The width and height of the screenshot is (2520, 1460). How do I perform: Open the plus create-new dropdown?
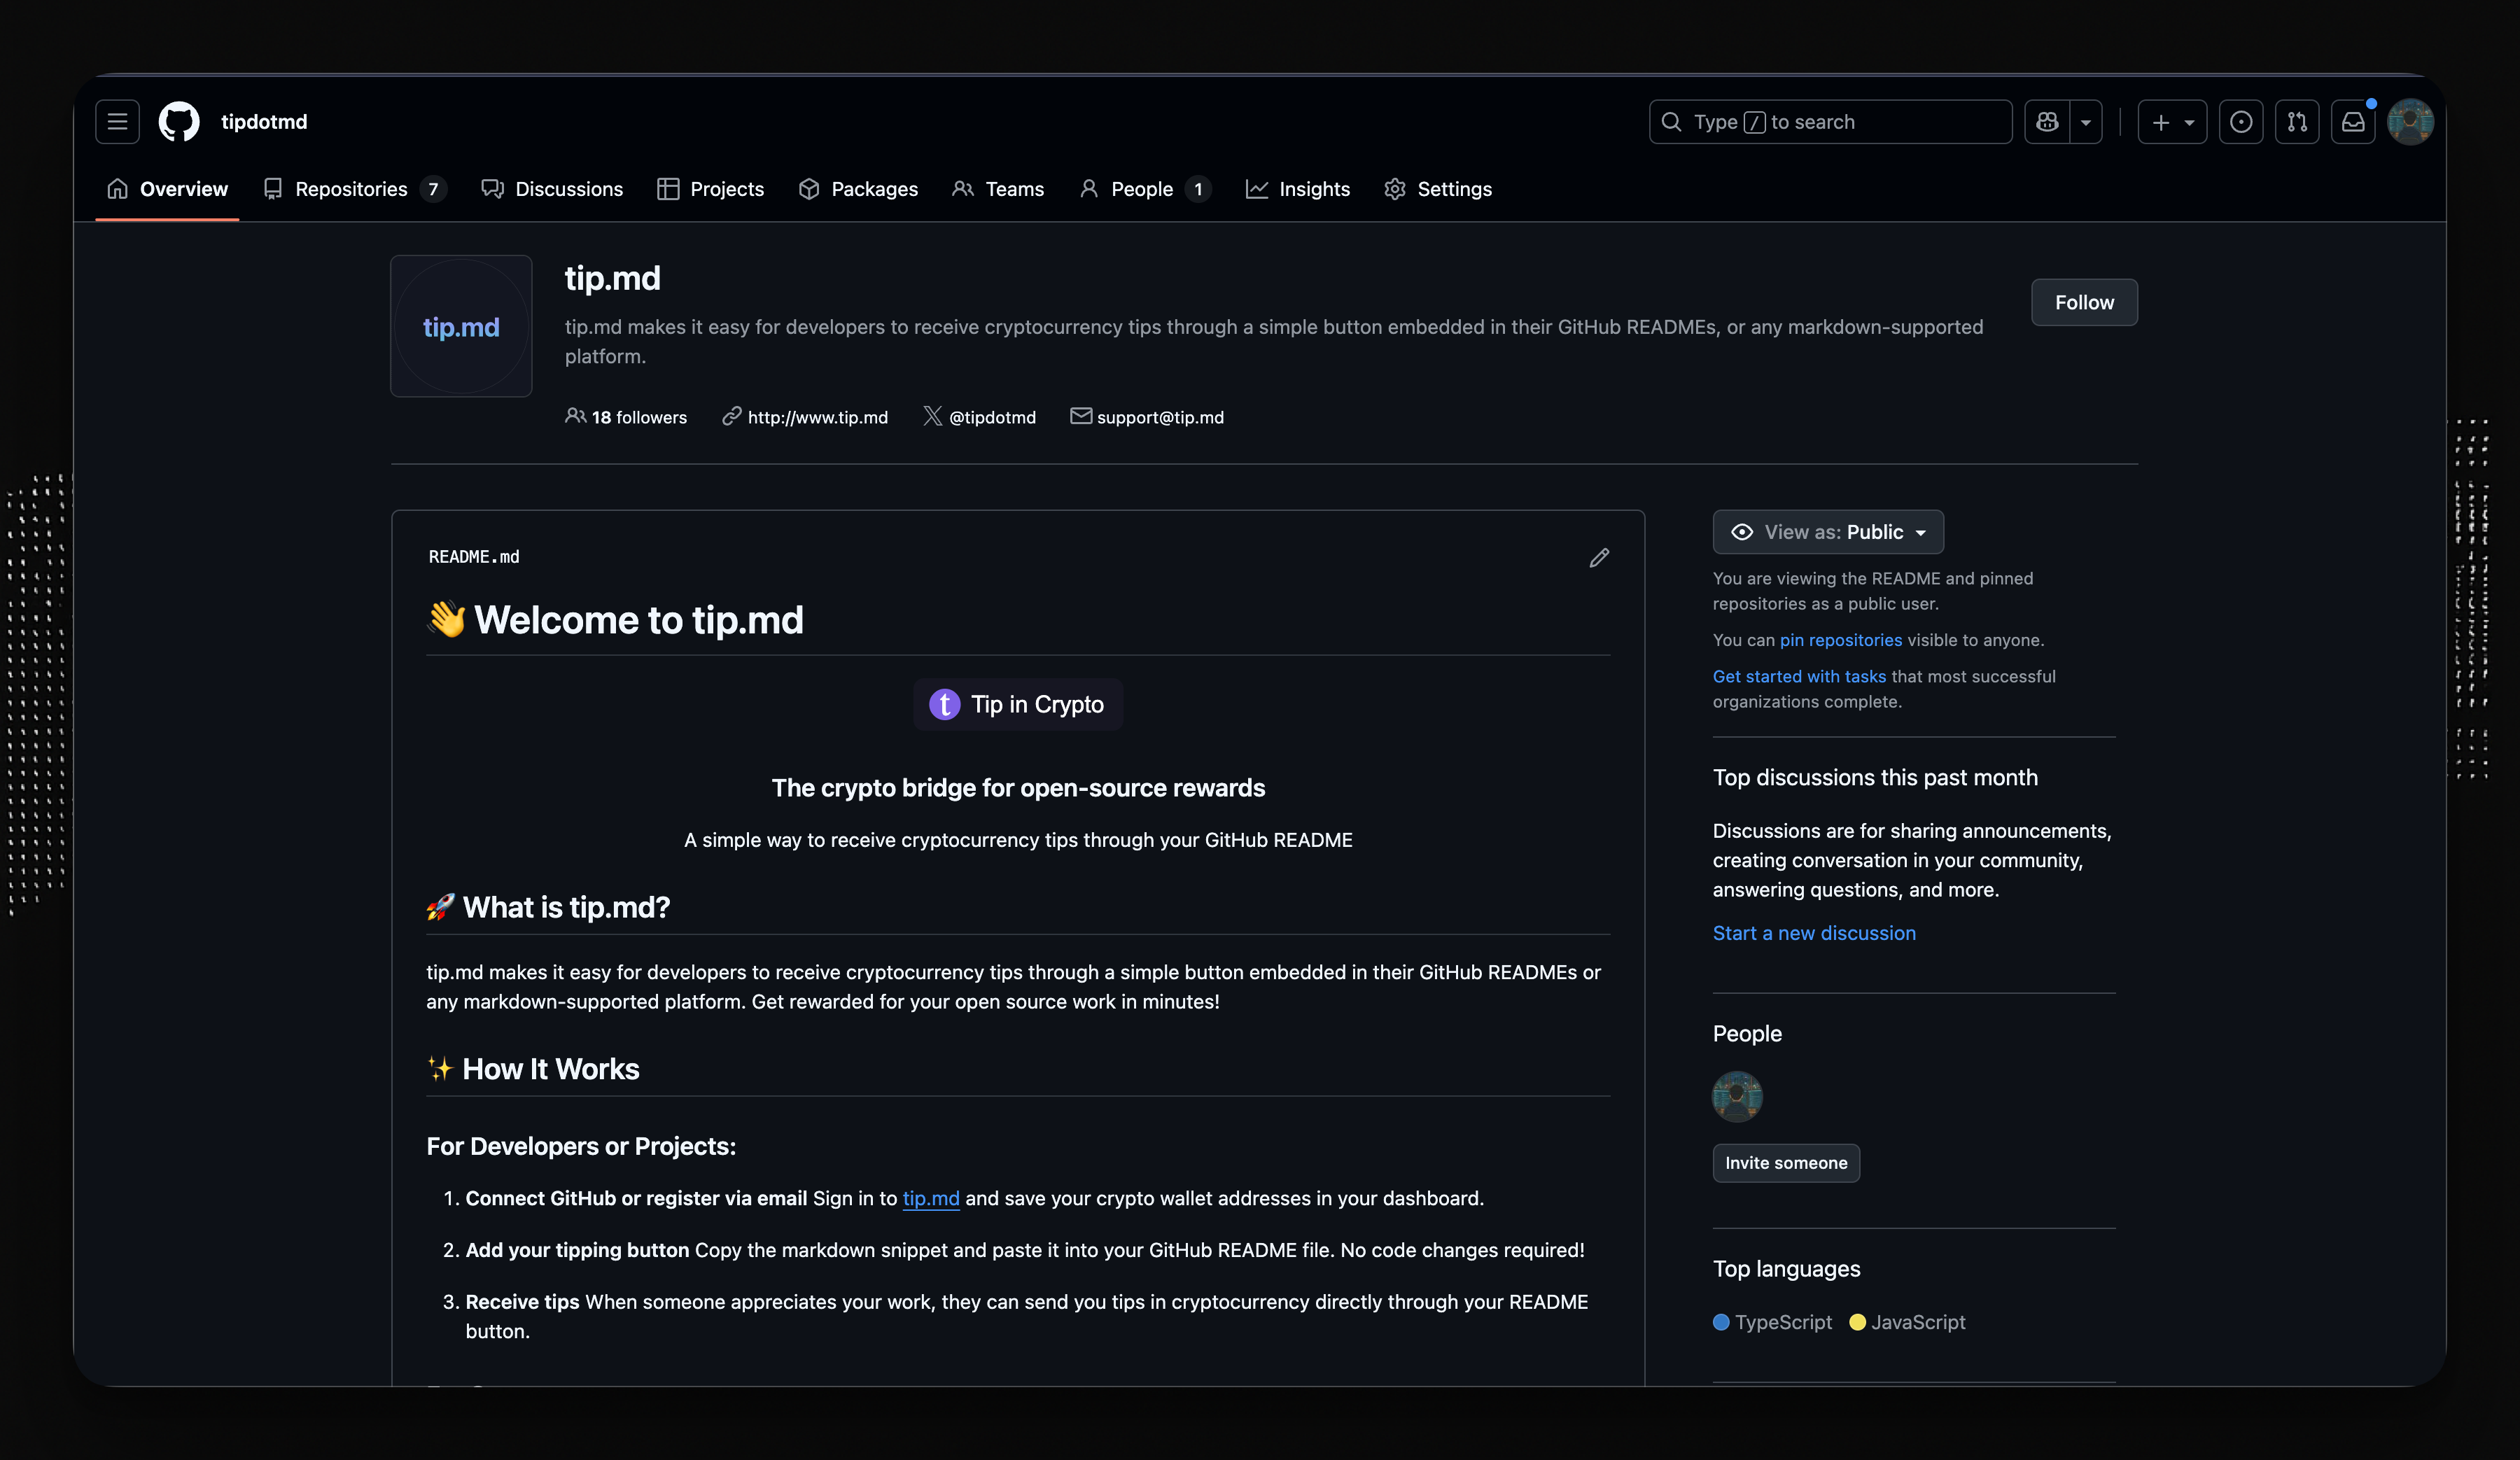tap(2172, 122)
